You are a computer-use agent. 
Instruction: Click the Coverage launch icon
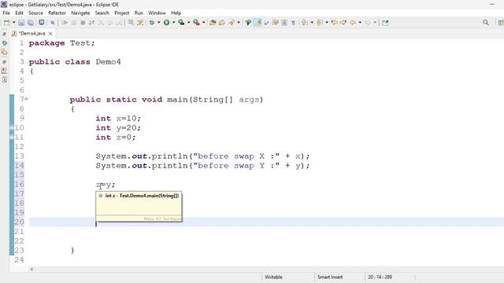(x=182, y=23)
